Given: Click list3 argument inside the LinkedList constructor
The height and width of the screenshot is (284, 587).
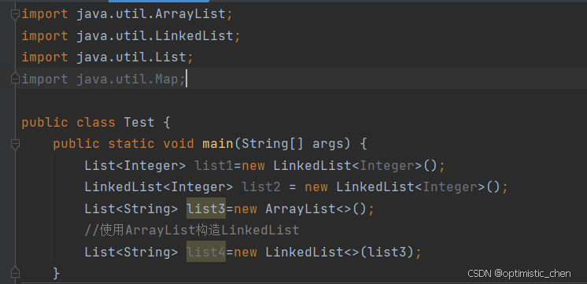Looking at the screenshot, I should (x=387, y=252).
